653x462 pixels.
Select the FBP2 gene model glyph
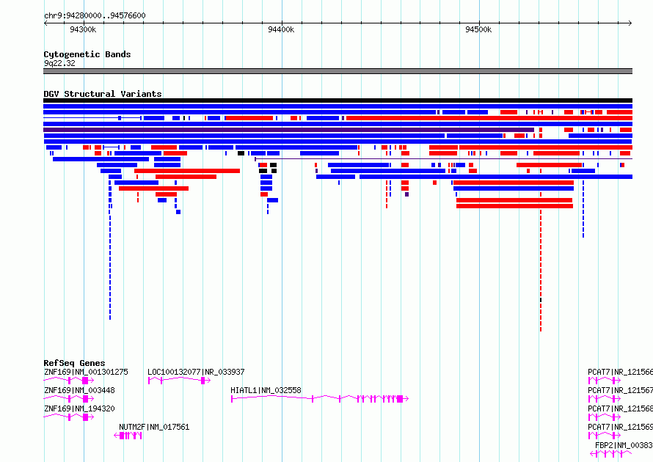click(x=611, y=454)
